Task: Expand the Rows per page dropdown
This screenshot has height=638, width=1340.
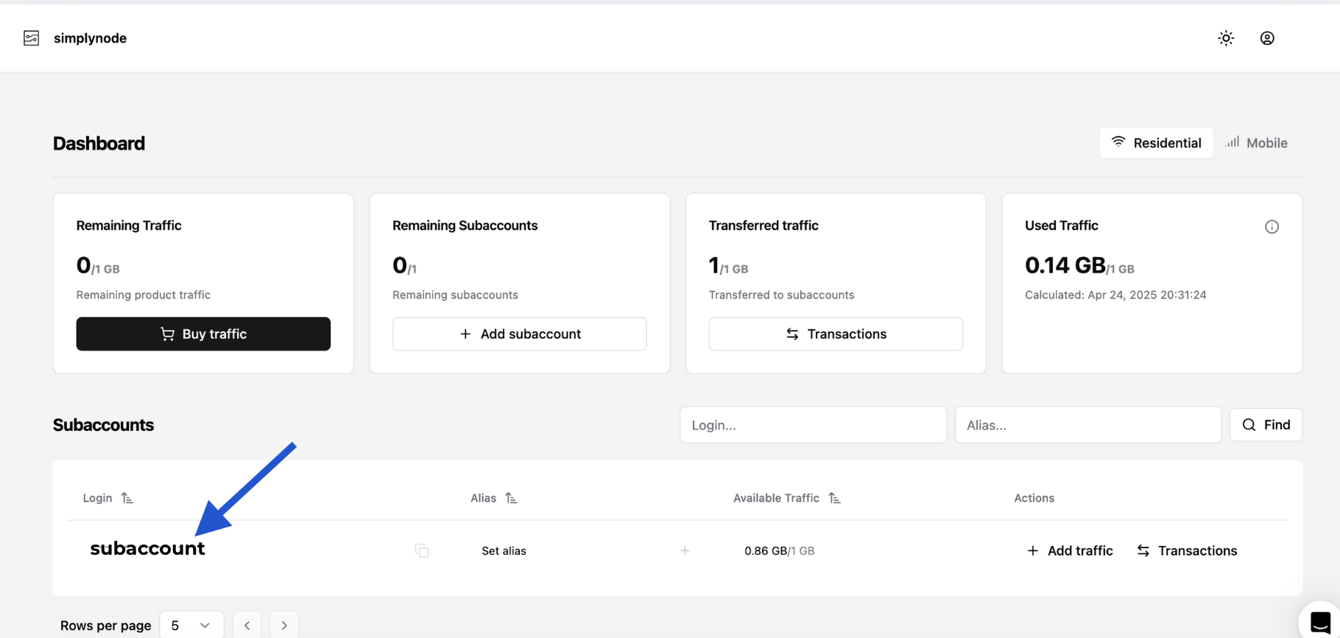Action: [x=191, y=625]
